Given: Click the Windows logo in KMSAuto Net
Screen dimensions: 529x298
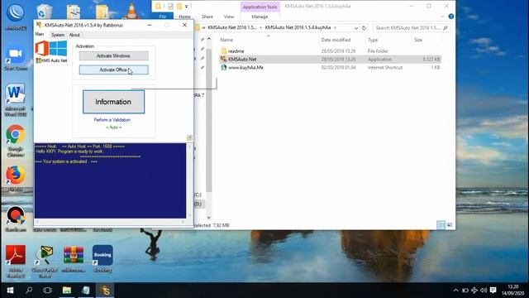Looking at the screenshot, I should [59, 48].
